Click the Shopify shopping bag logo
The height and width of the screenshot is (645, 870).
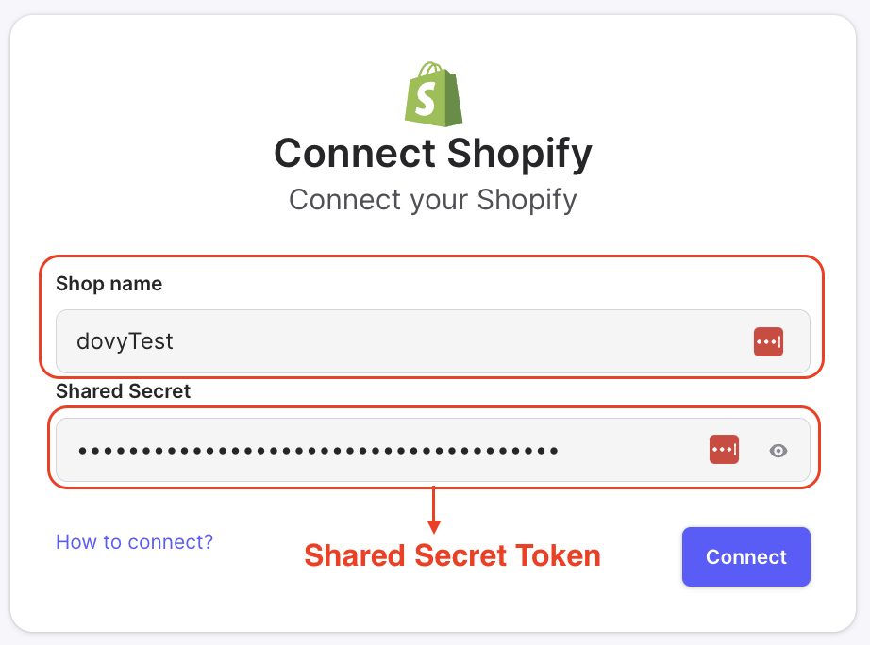433,94
